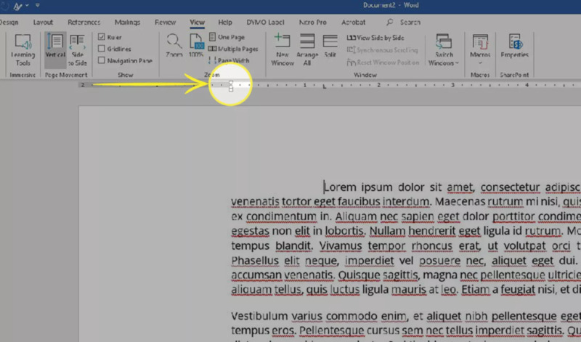Open the Mailings tab
Screen dimensions: 581x342
(x=128, y=23)
